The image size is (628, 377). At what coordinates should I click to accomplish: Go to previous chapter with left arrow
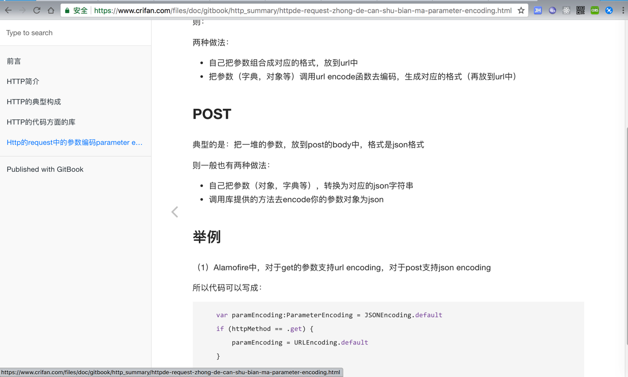[174, 212]
